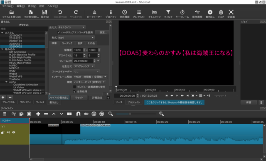Copy clip in timeline toolbar
This screenshot has height=161, width=266.
click(21, 114)
